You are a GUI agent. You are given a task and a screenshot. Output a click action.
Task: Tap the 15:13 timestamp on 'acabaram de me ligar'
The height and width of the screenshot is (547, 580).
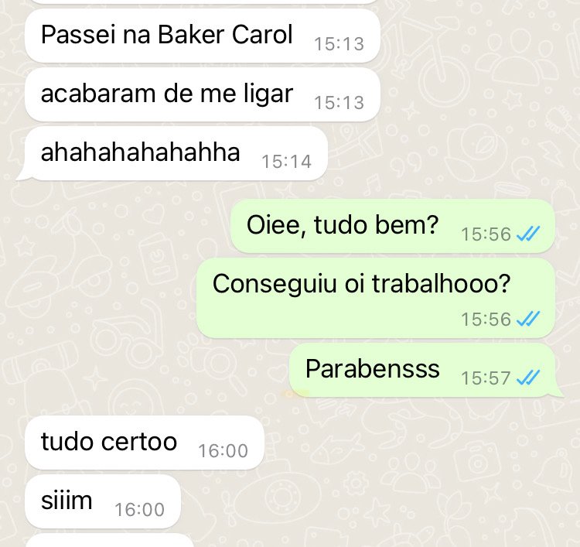coord(339,103)
